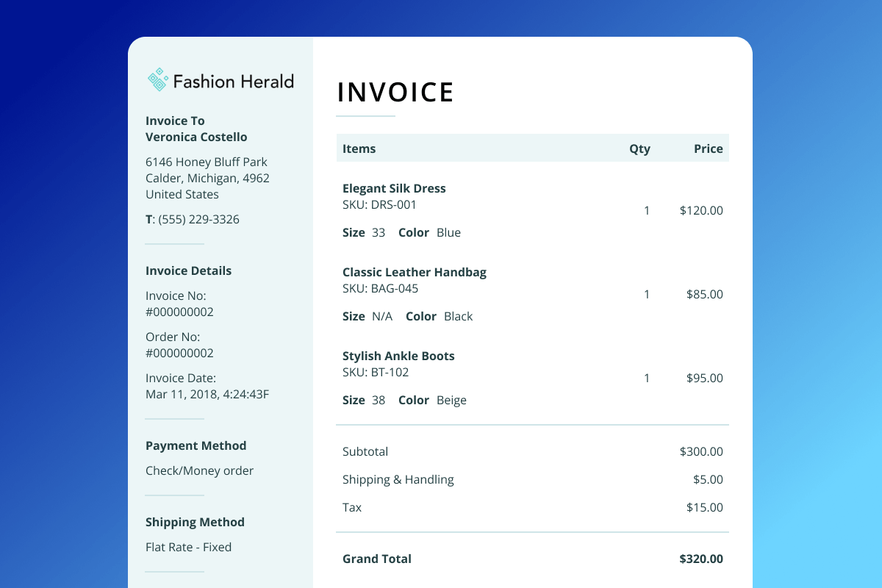Open the Classic Leather Handbag item
The image size is (882, 588).
coord(414,272)
